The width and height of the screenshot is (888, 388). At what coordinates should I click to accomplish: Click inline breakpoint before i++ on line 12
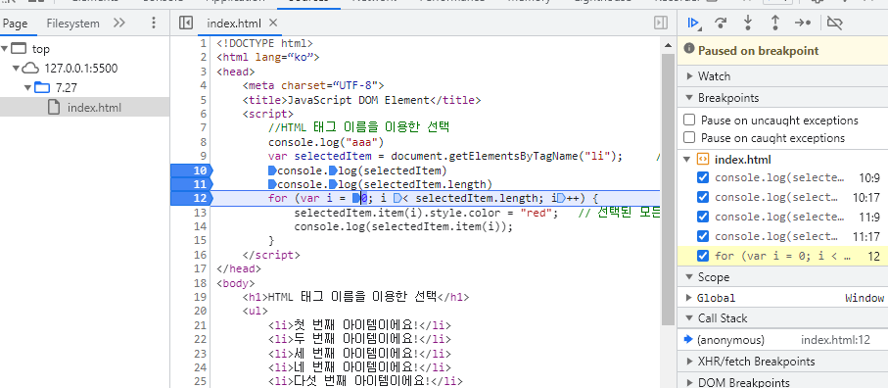click(562, 198)
